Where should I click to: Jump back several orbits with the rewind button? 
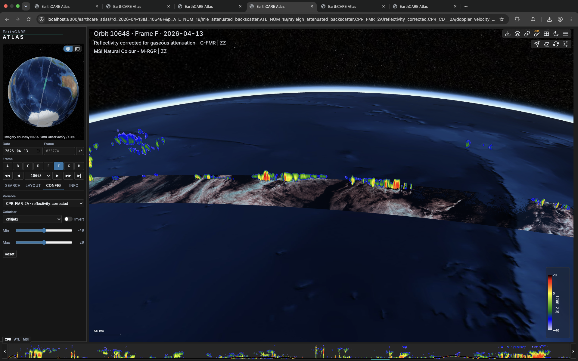tap(8, 176)
